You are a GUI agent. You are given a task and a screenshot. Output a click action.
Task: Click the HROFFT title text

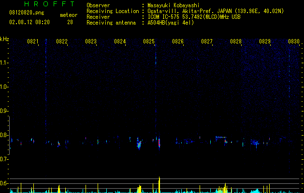[x=49, y=4]
